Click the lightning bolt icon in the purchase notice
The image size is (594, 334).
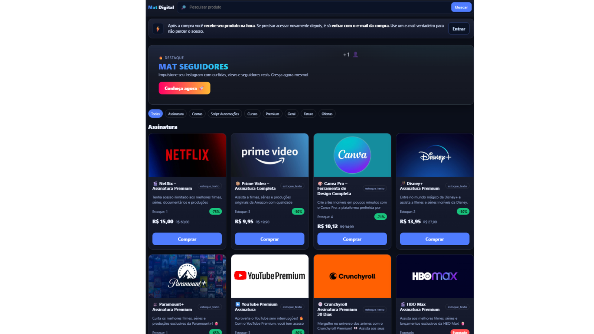tap(159, 28)
